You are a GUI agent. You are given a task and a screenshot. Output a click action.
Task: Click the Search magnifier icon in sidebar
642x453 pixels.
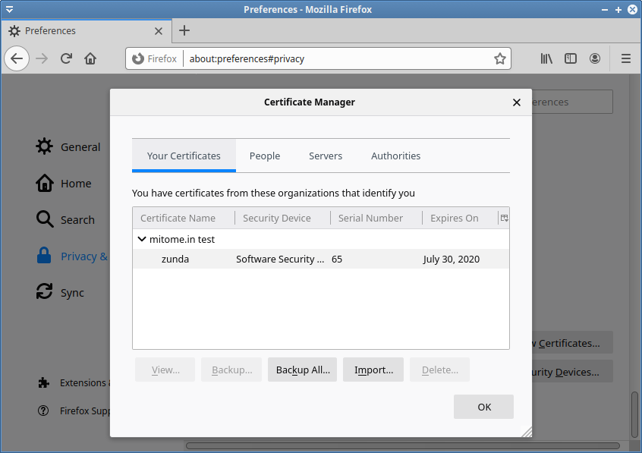click(x=44, y=219)
